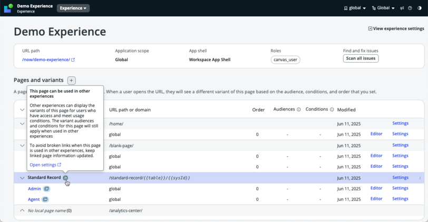Click the Modified column header
The width and height of the screenshot is (428, 222).
346,110
